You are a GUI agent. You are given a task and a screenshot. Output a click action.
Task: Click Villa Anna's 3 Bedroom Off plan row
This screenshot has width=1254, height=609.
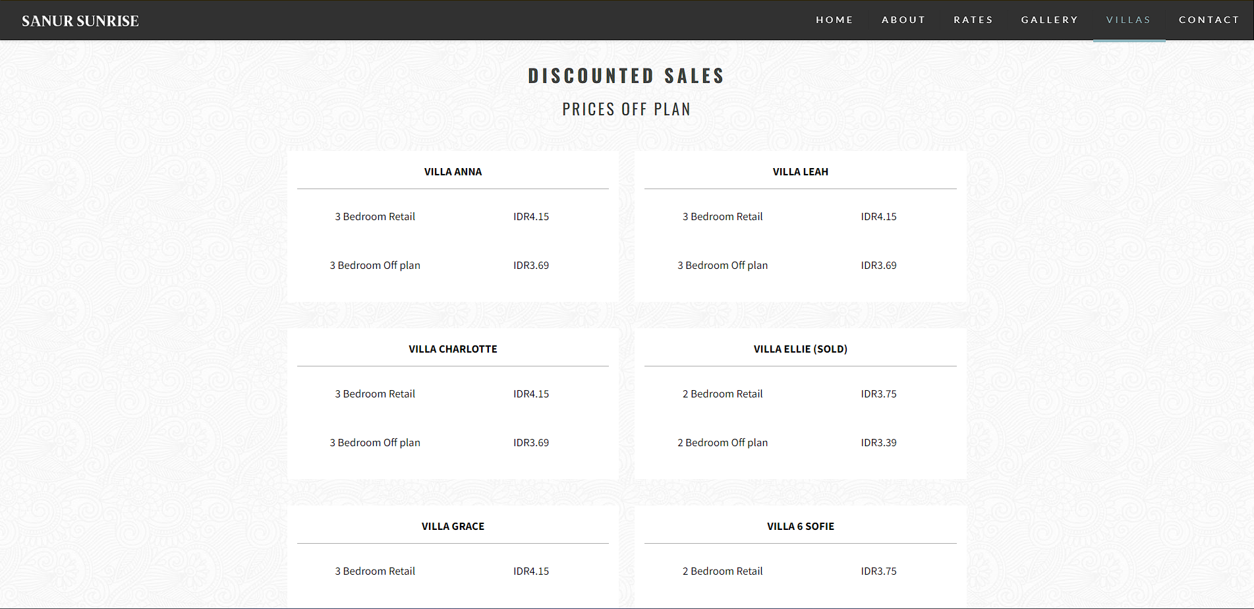pyautogui.click(x=375, y=266)
